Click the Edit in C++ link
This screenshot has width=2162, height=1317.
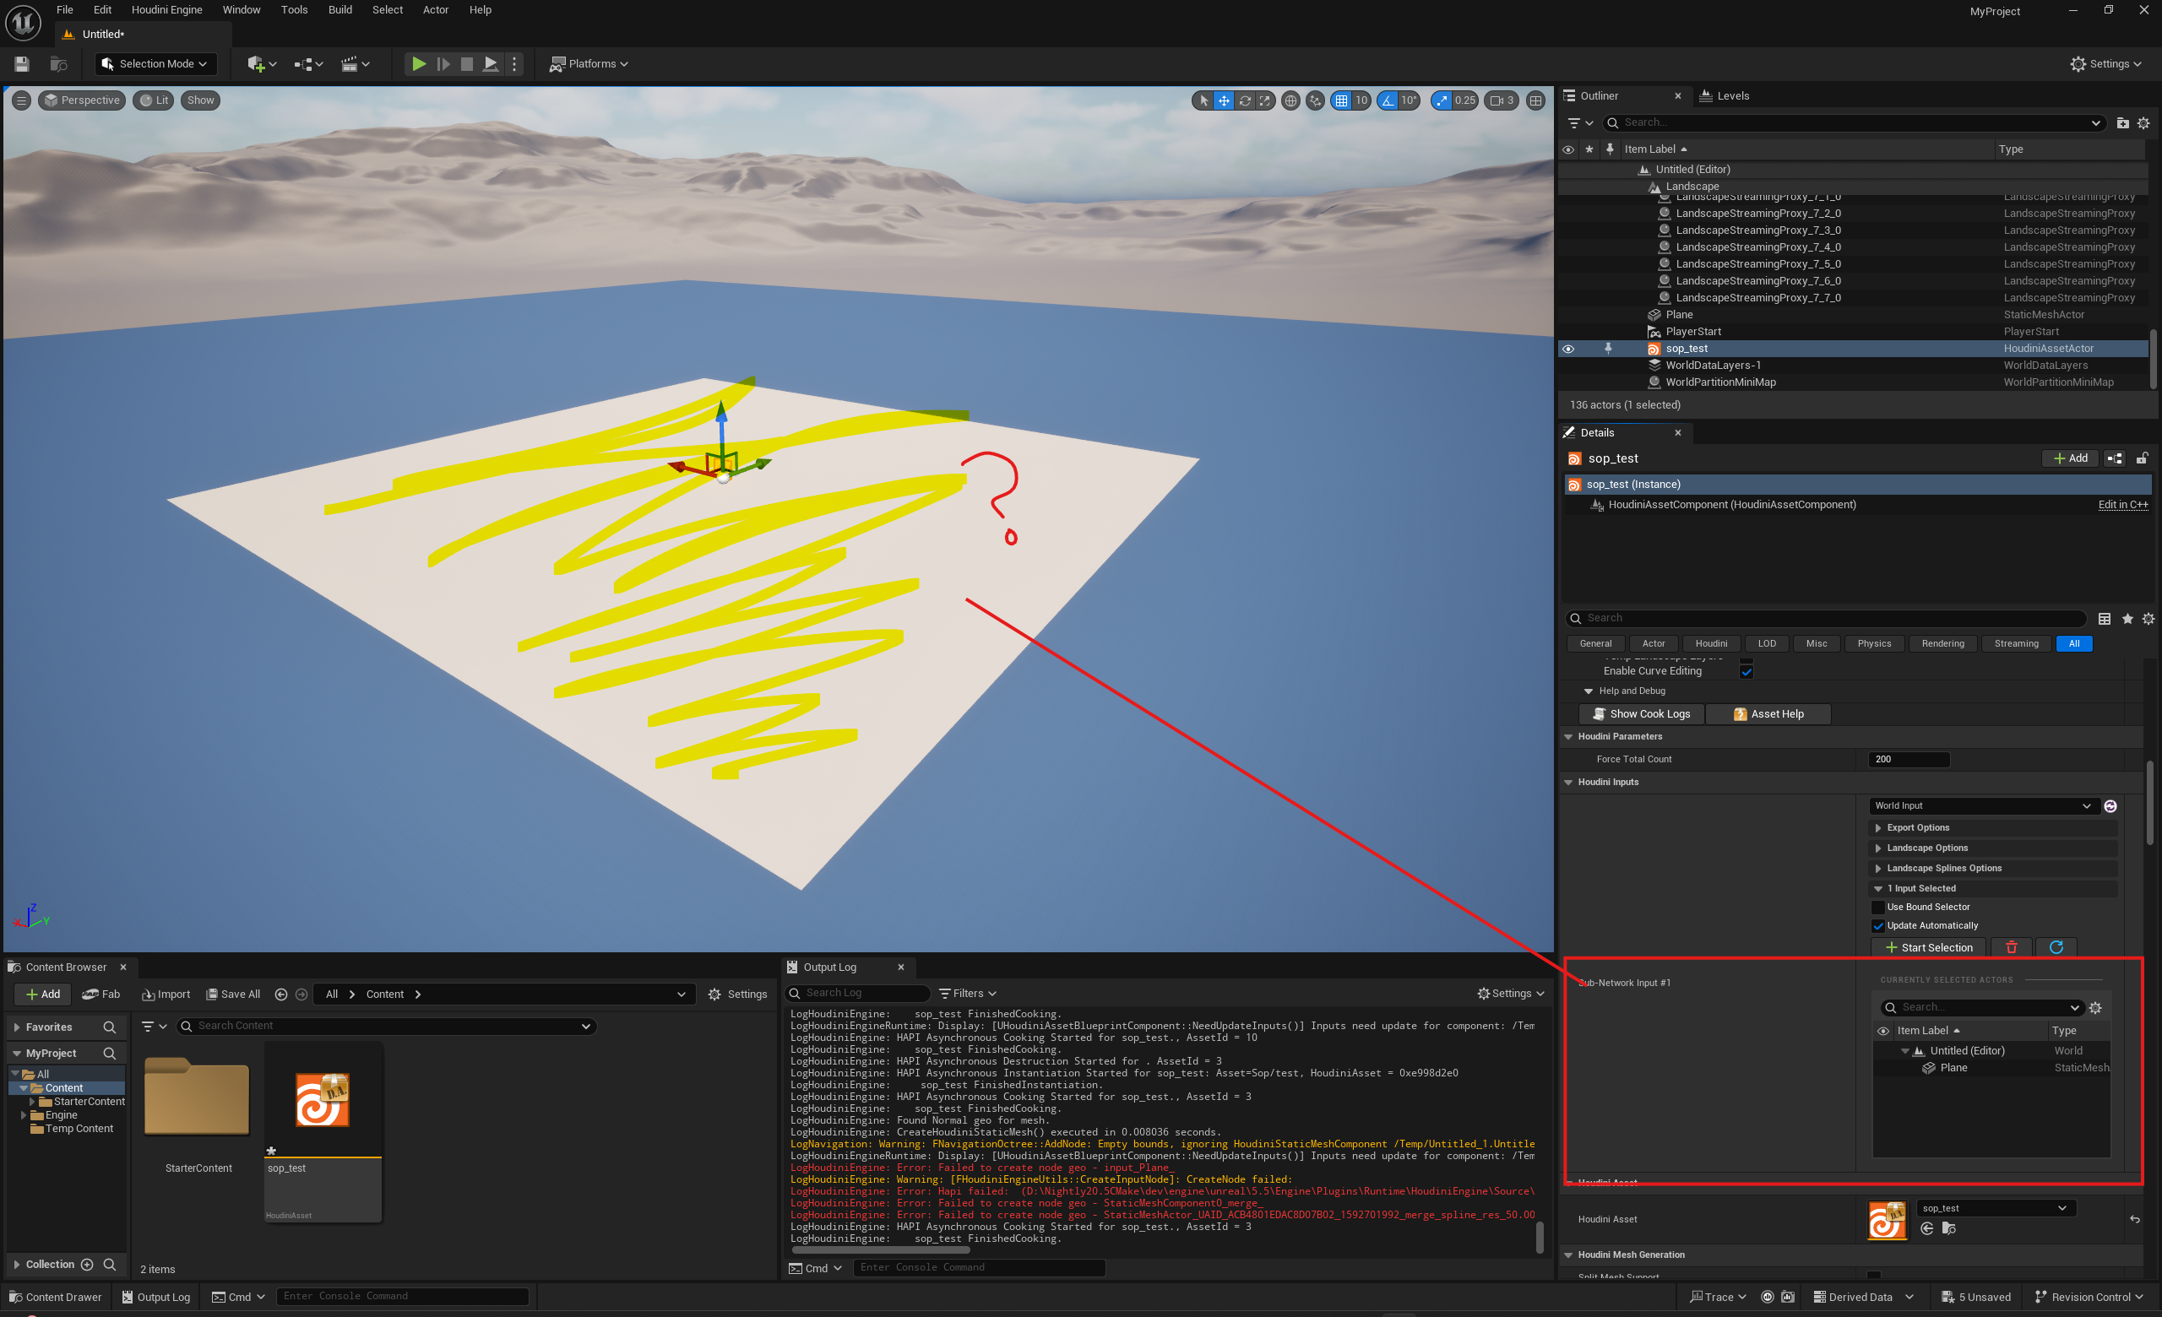tap(2122, 505)
